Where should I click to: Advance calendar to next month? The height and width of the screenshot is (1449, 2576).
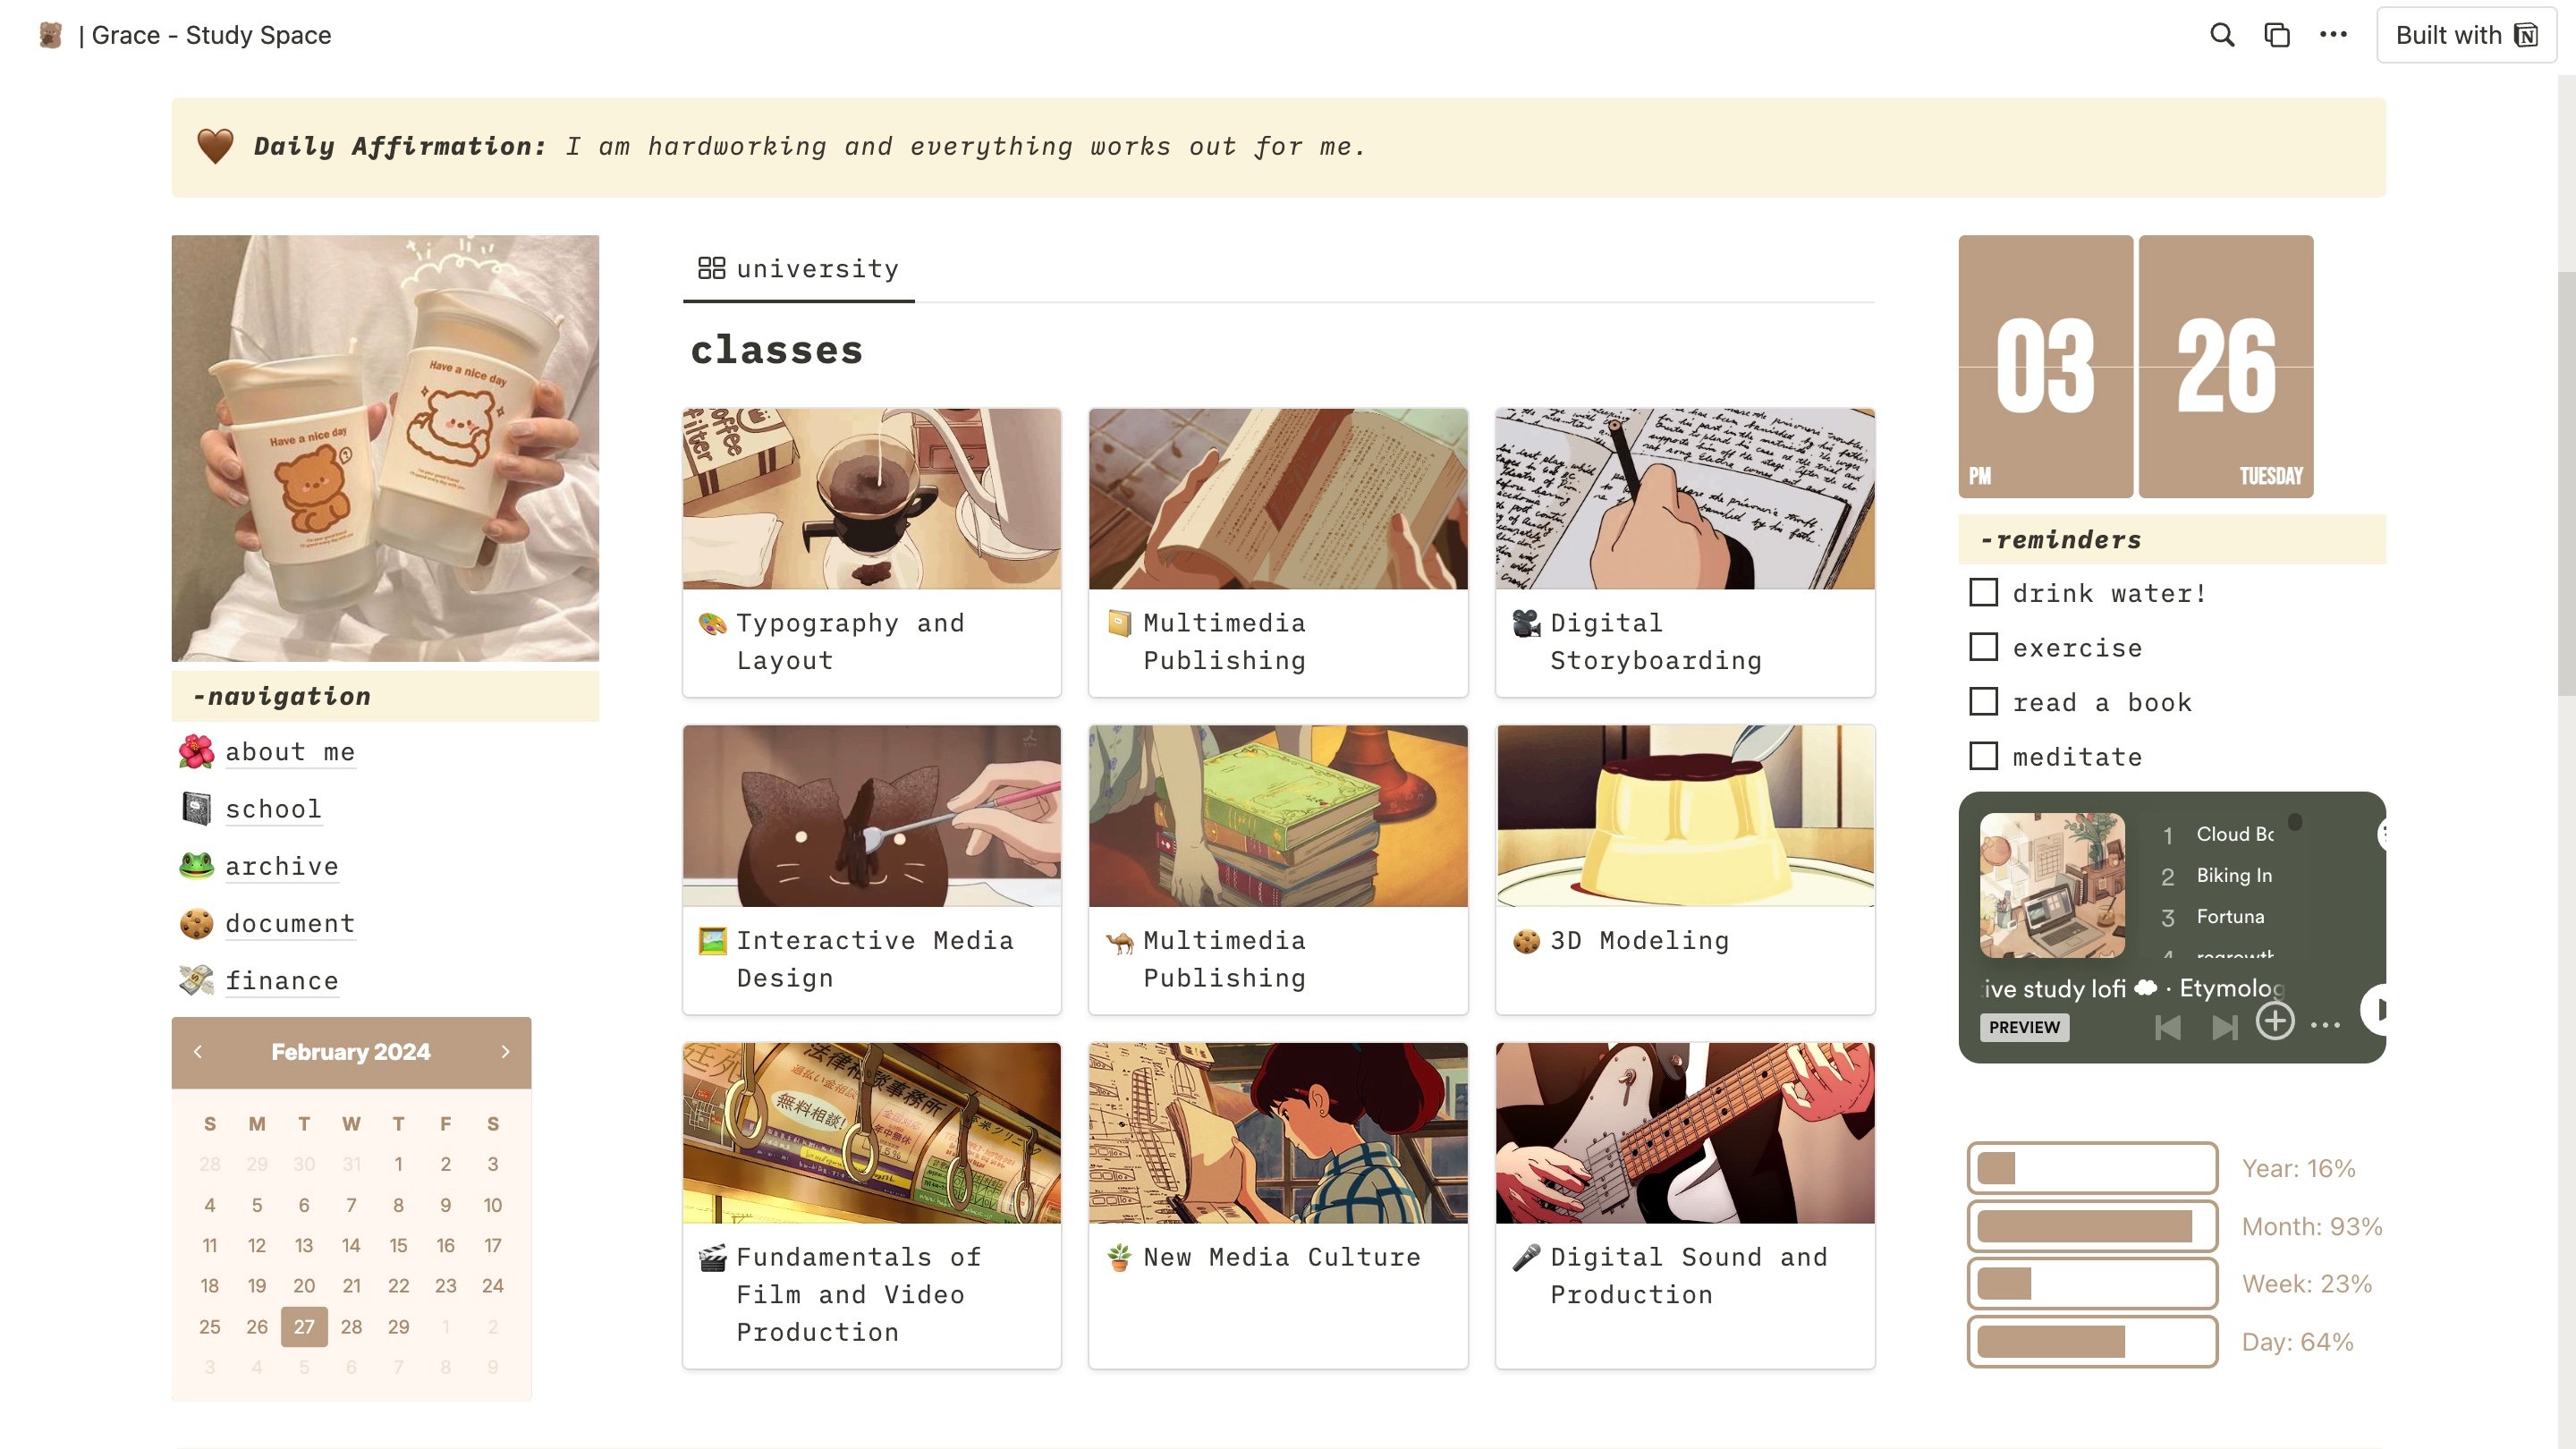[505, 1052]
